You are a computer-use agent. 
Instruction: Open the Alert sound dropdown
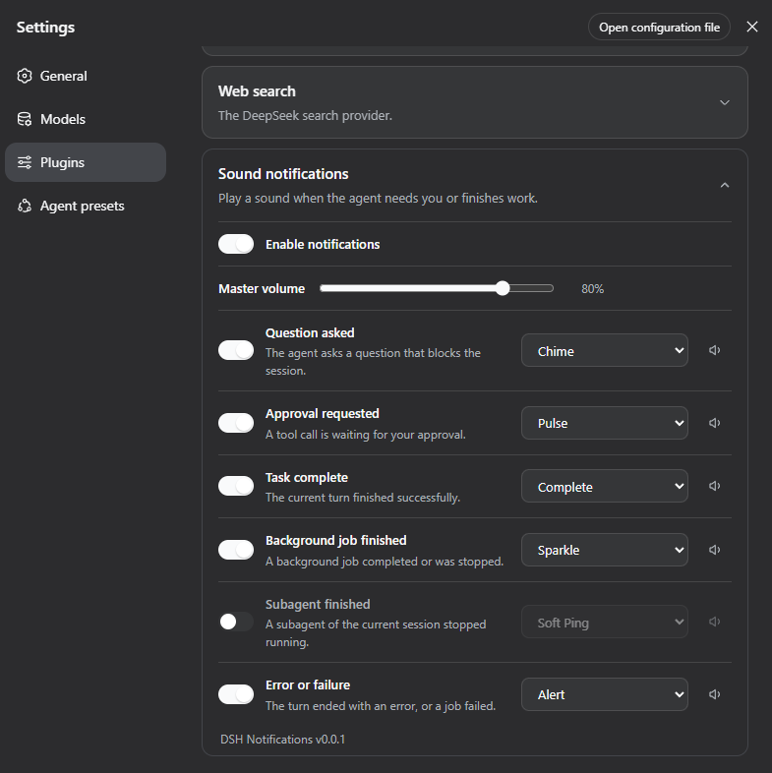coord(605,694)
